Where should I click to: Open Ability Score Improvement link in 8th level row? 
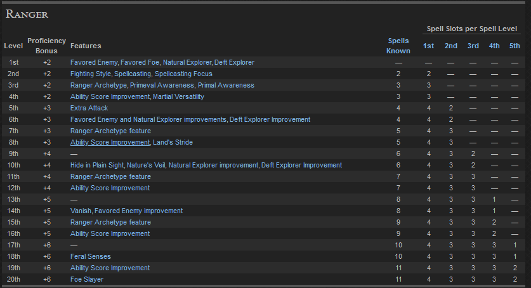(110, 143)
